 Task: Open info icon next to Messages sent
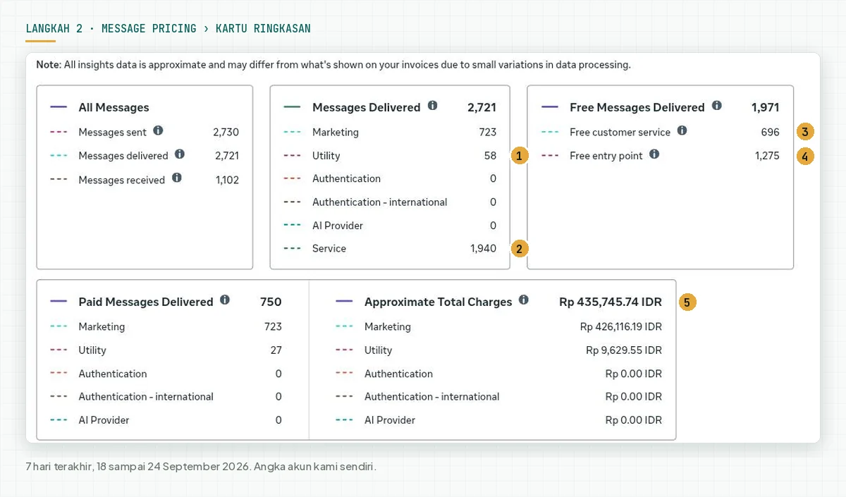pyautogui.click(x=158, y=130)
